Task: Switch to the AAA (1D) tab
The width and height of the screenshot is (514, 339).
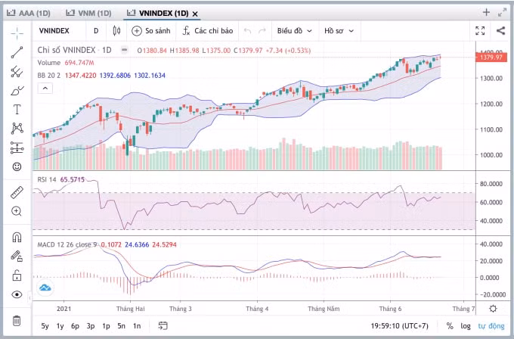Action: [x=29, y=13]
